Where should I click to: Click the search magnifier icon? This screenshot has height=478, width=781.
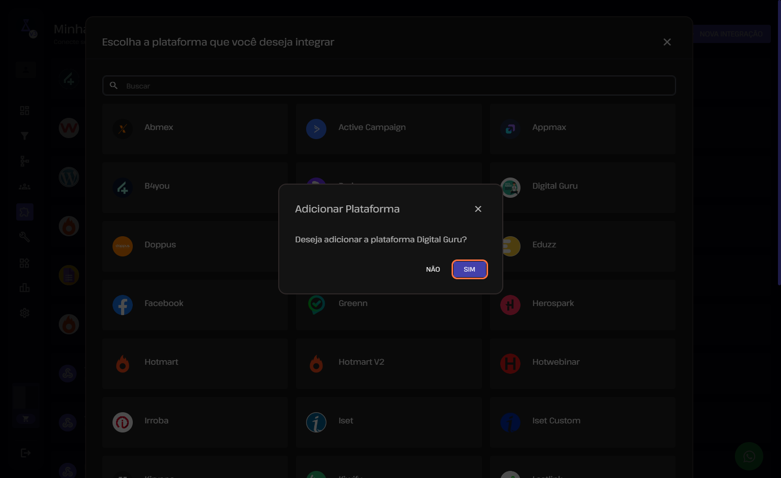(114, 85)
